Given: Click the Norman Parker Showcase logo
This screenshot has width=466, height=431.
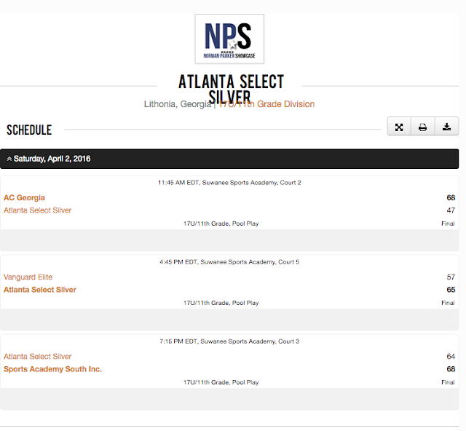Looking at the screenshot, I should pos(229,39).
